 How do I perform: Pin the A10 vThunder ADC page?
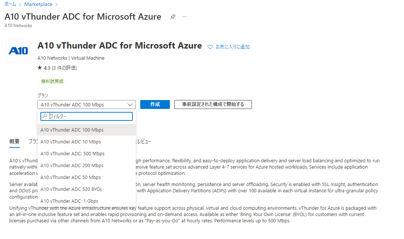[x=173, y=17]
